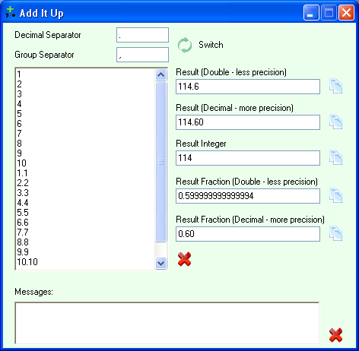Image resolution: width=359 pixels, height=351 pixels.
Task: Click the line reading 10.10
Action: coord(27,262)
